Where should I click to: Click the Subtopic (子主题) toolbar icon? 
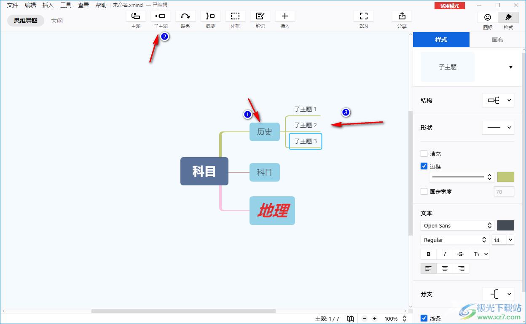click(161, 16)
